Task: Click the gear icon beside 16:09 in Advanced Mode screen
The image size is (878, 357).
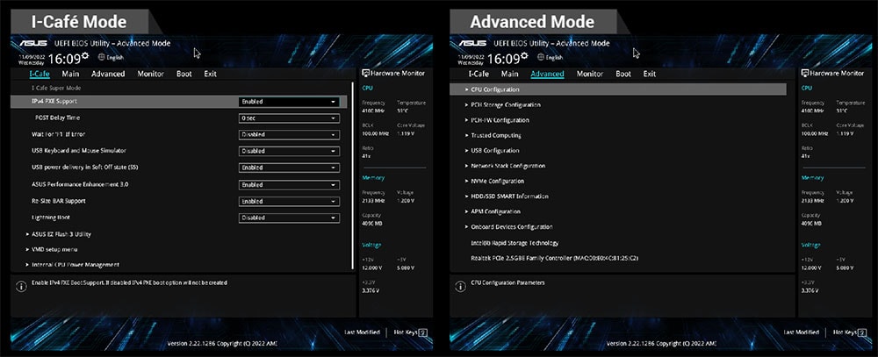Action: (x=524, y=55)
